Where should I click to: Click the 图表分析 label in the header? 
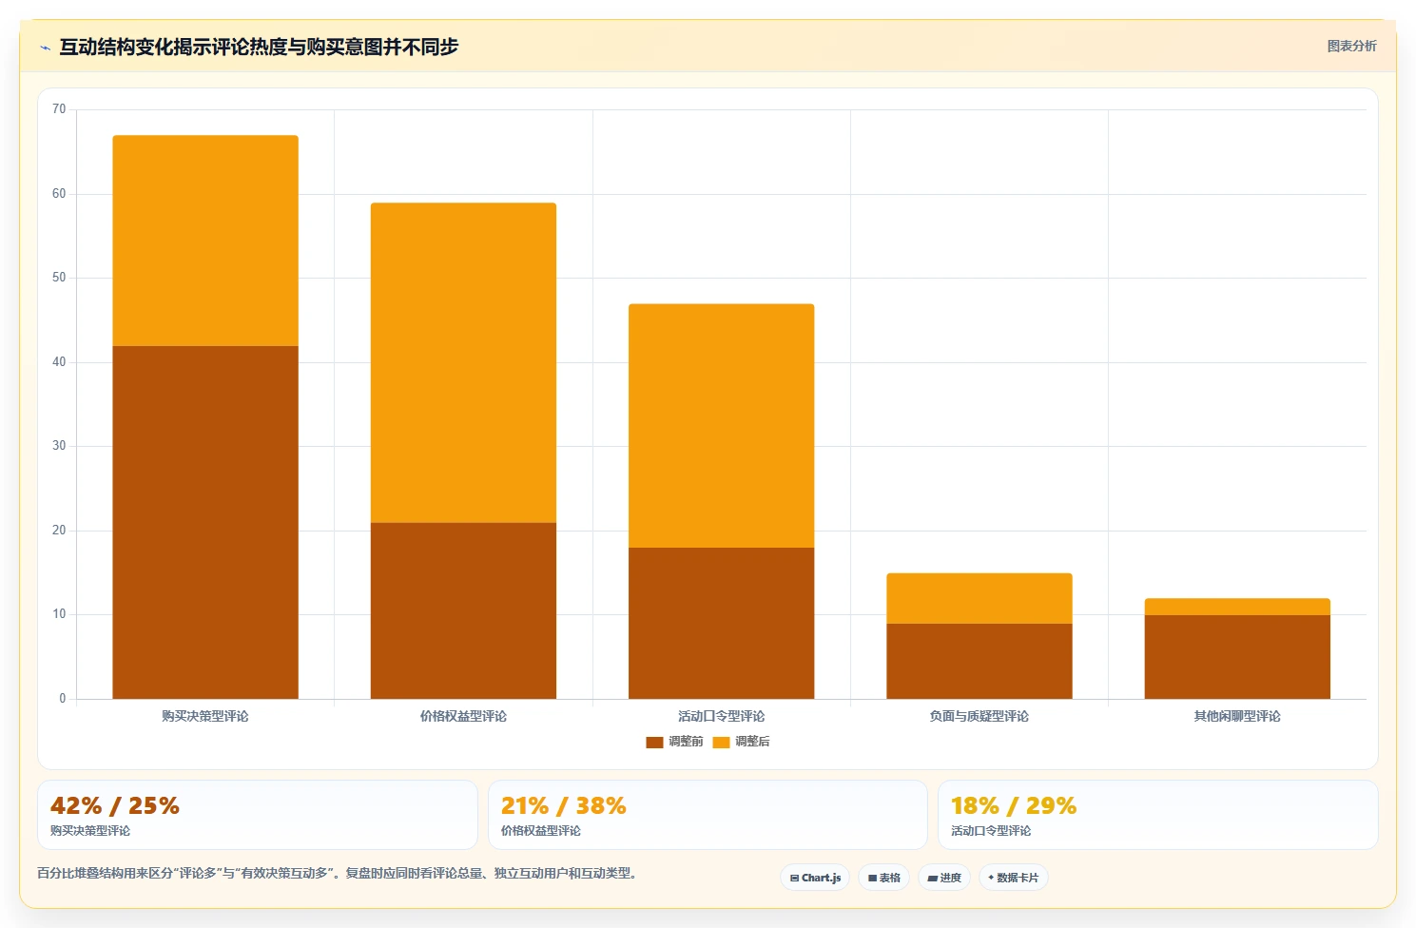point(1351,46)
